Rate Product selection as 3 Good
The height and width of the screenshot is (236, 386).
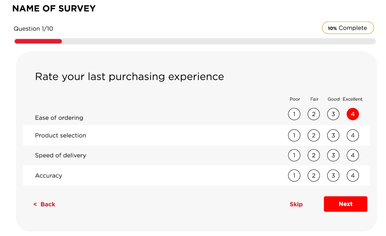[333, 135]
